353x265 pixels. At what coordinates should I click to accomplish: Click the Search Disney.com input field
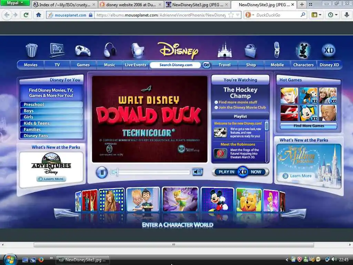(x=175, y=65)
